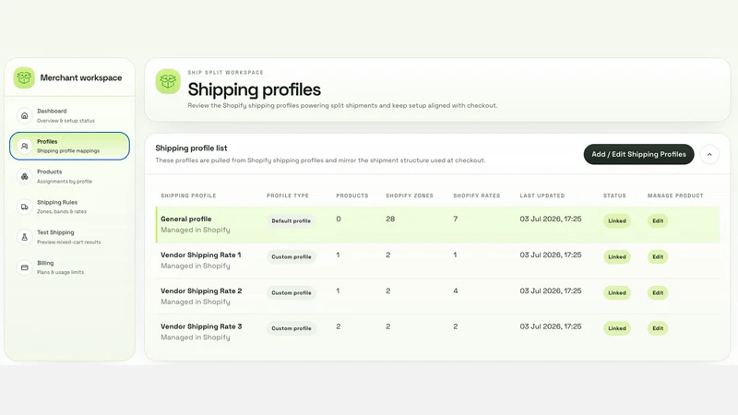Collapse the Shipping profile list panel
738x415 pixels.
709,154
